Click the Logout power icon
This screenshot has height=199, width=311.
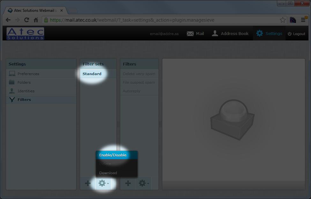290,34
